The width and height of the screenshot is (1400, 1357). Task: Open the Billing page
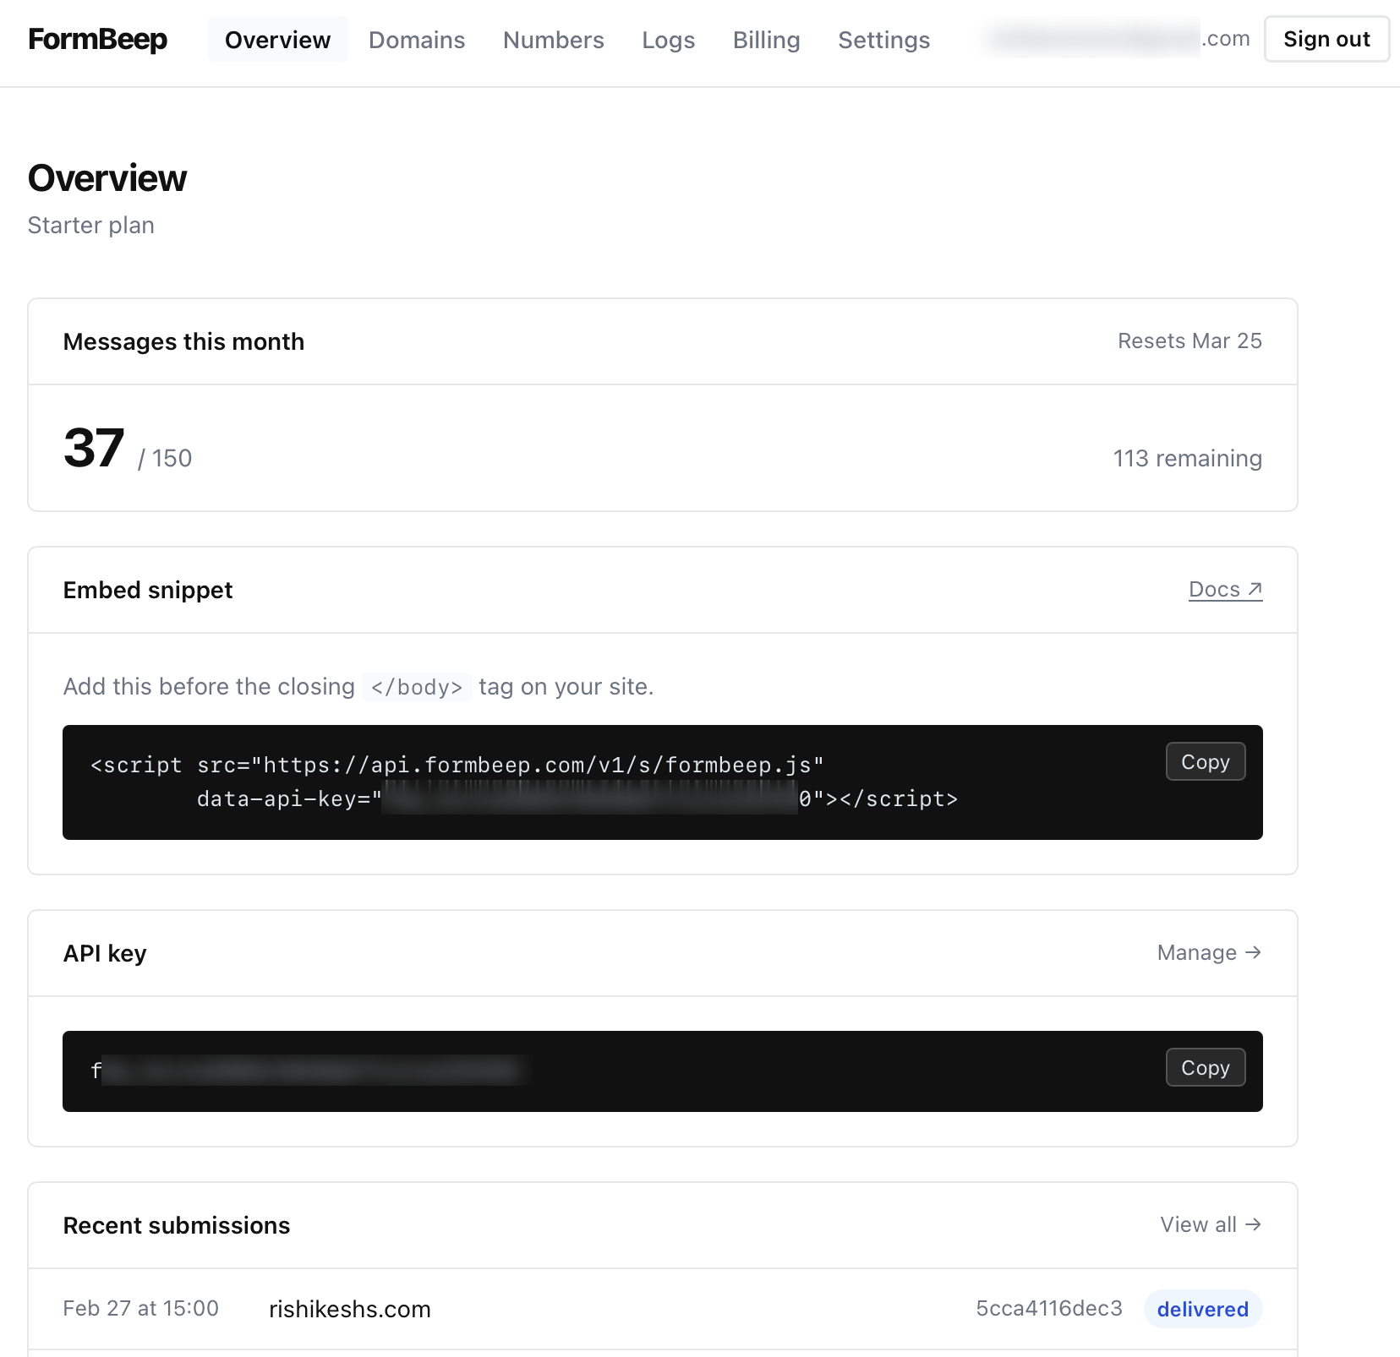[765, 40]
